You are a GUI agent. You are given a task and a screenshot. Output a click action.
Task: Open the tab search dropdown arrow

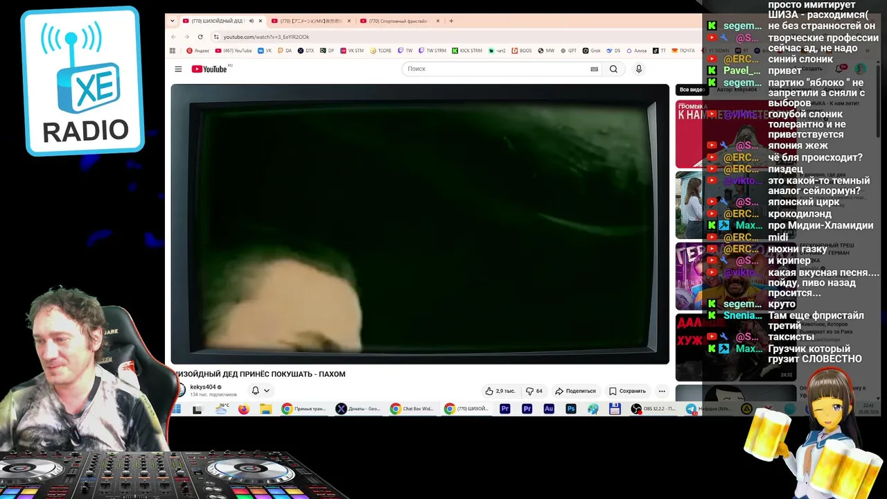[173, 21]
